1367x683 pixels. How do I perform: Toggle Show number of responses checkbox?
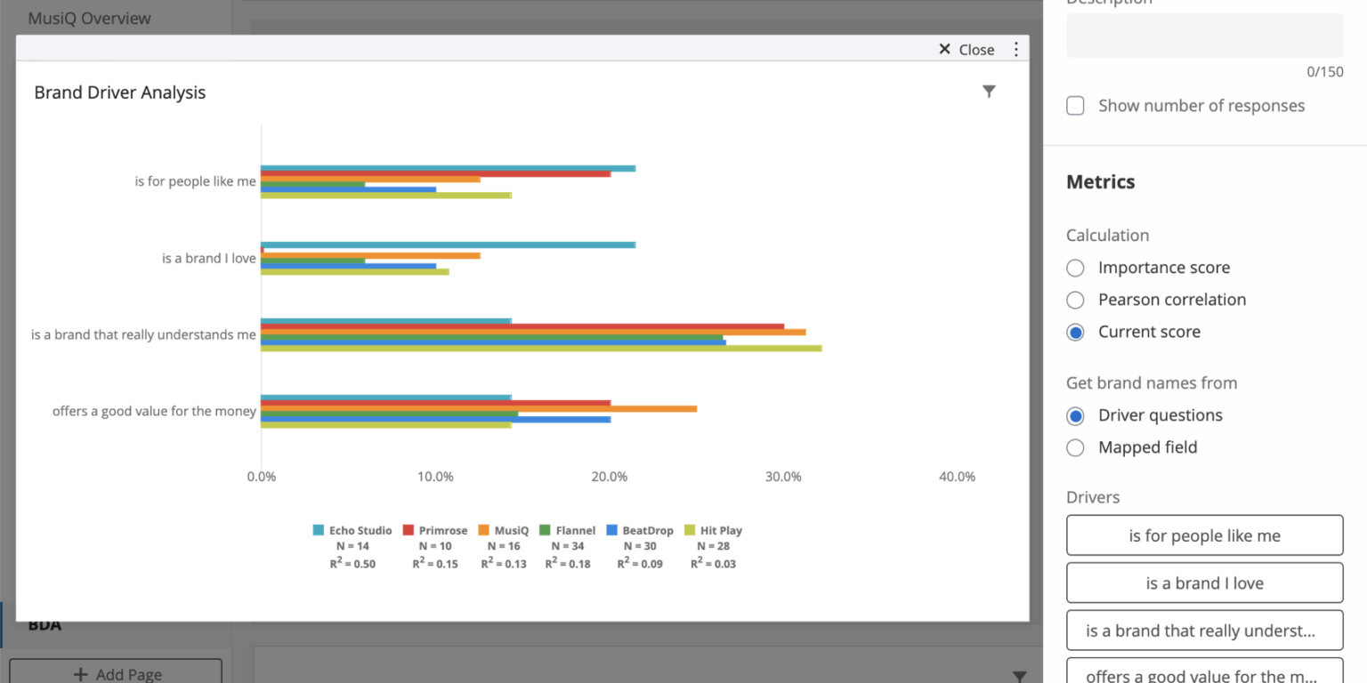(x=1075, y=106)
